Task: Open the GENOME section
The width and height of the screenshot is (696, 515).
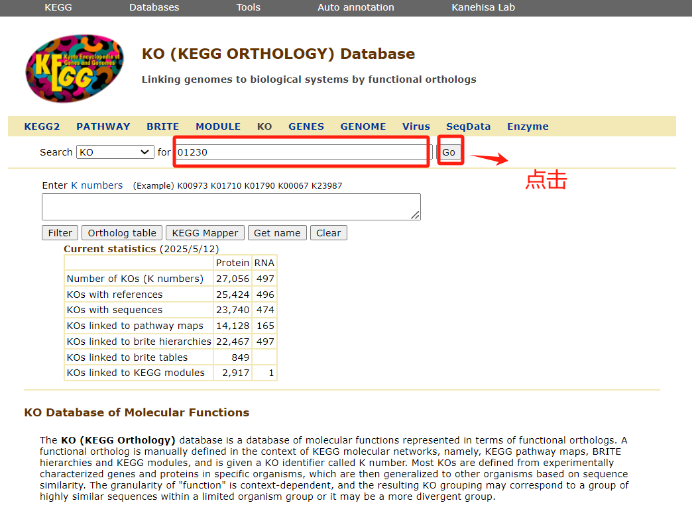Action: click(363, 126)
